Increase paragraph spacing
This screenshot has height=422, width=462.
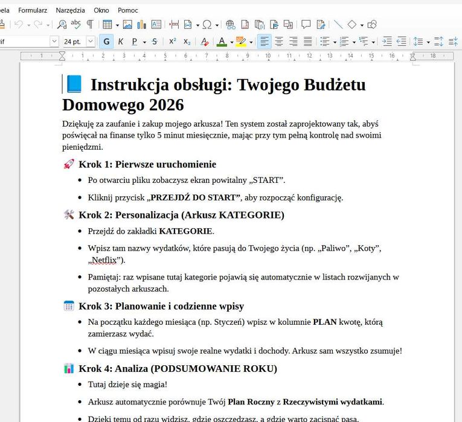click(438, 42)
